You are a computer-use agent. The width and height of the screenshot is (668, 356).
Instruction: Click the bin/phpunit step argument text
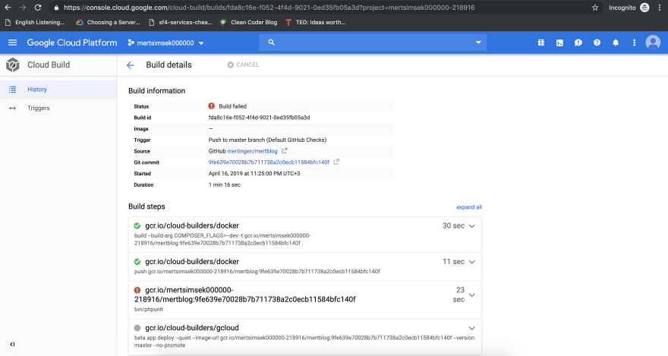point(149,310)
